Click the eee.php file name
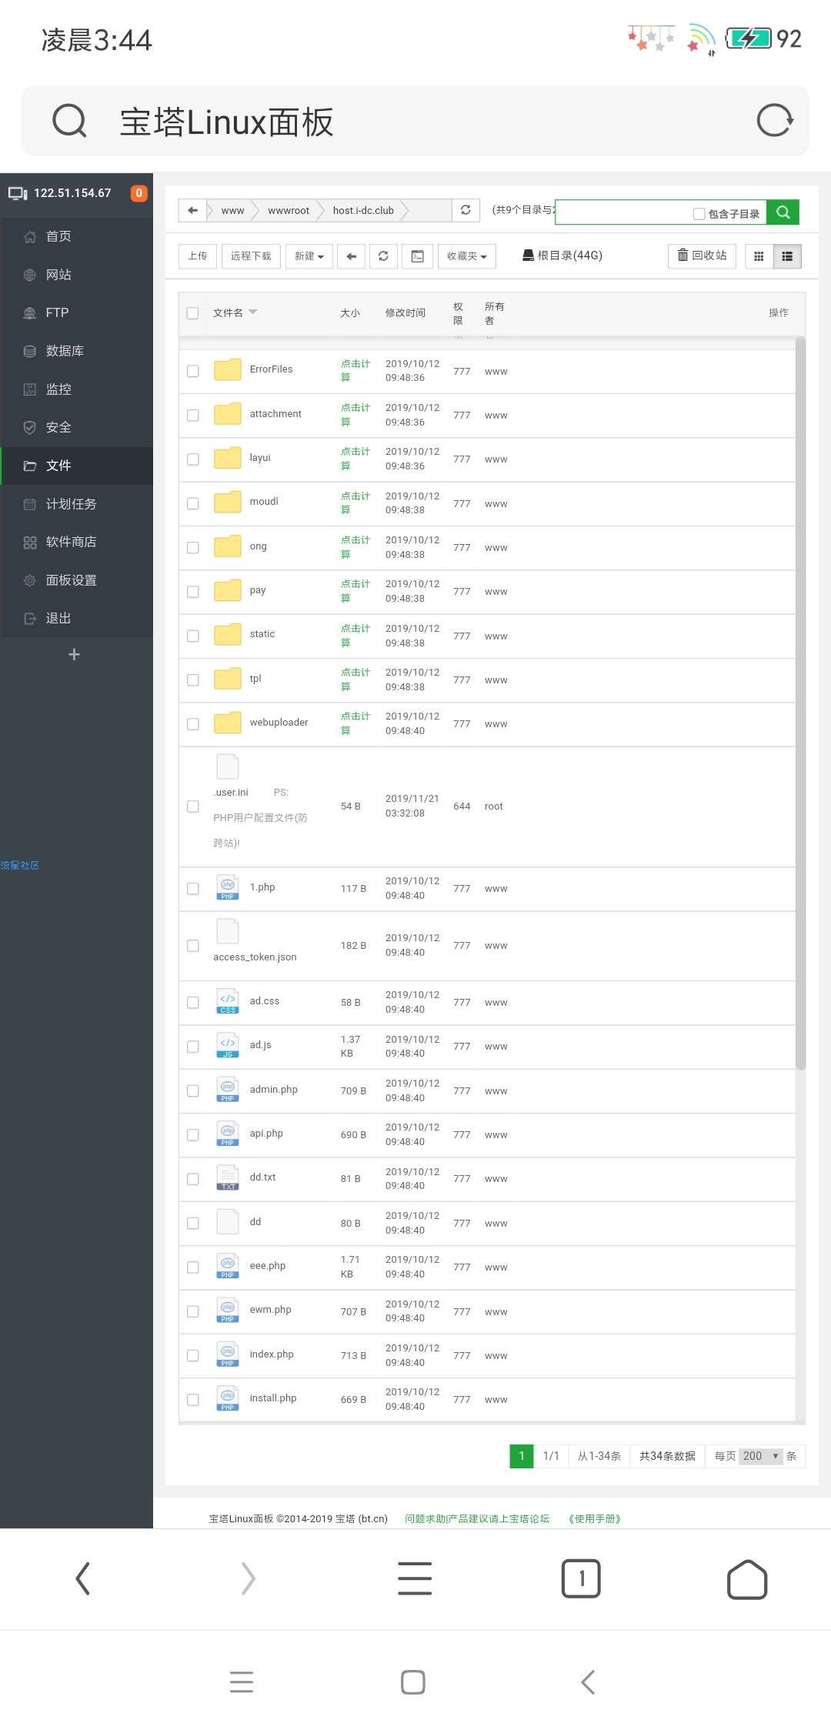Screen dimensions: 831x1730 (268, 1266)
